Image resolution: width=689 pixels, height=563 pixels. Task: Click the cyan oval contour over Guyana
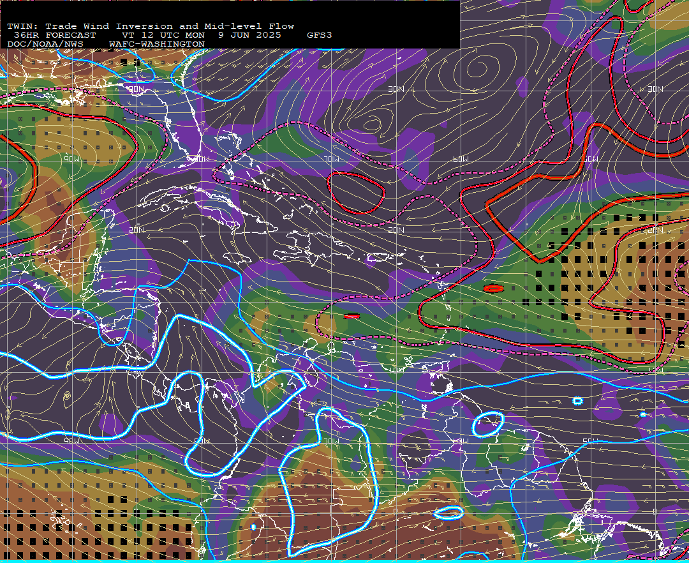pyautogui.click(x=488, y=424)
